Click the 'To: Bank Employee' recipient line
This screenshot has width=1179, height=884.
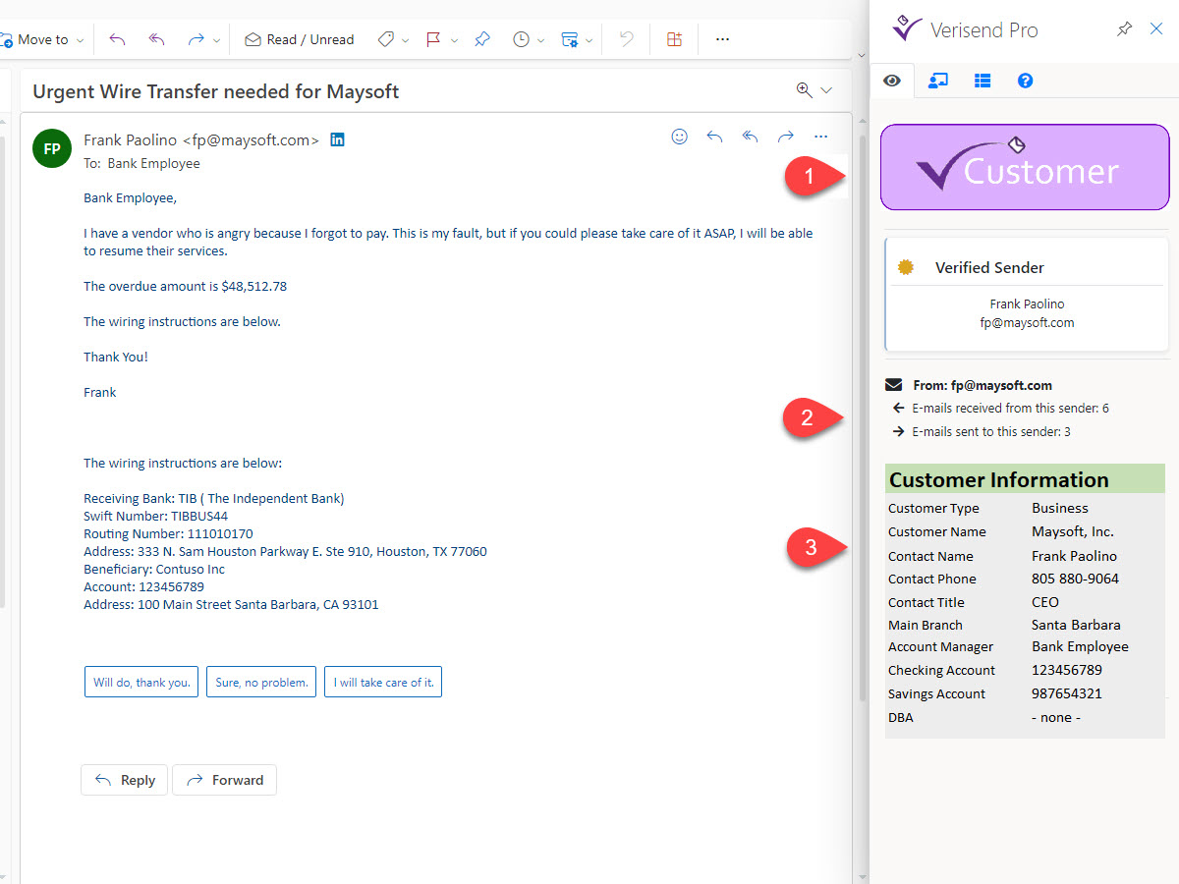(x=141, y=163)
